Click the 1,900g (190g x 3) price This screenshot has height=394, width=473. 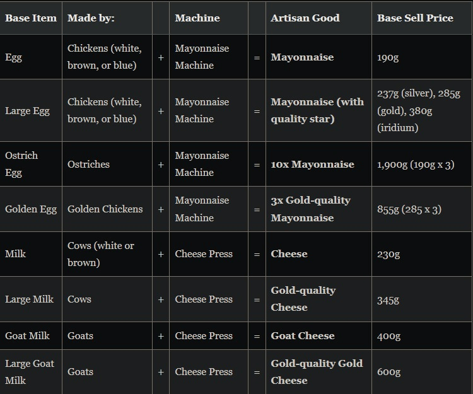tap(416, 165)
